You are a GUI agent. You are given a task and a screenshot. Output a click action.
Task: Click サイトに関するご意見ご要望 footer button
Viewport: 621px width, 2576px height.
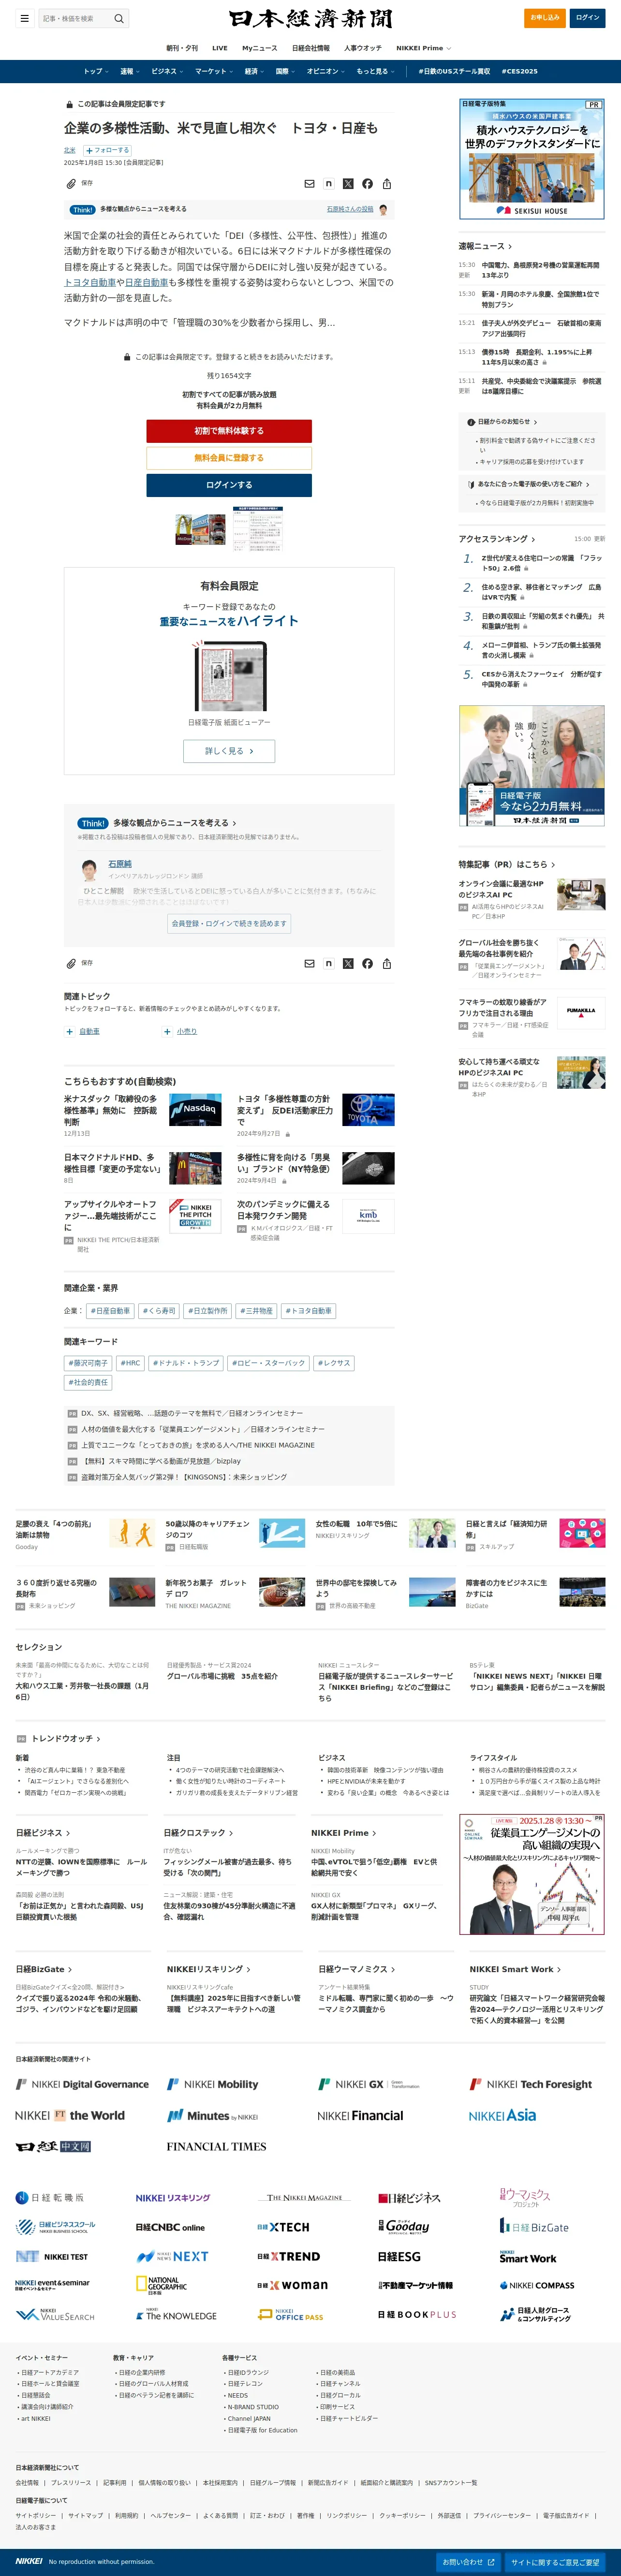point(556,2562)
